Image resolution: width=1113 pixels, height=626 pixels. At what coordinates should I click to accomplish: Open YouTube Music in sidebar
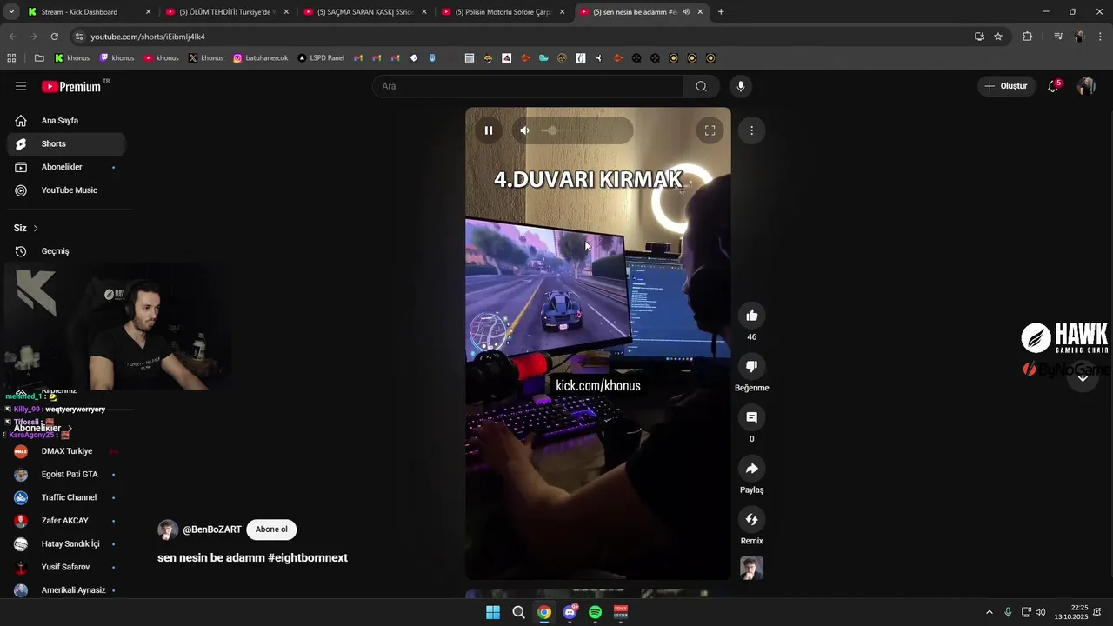click(66, 190)
